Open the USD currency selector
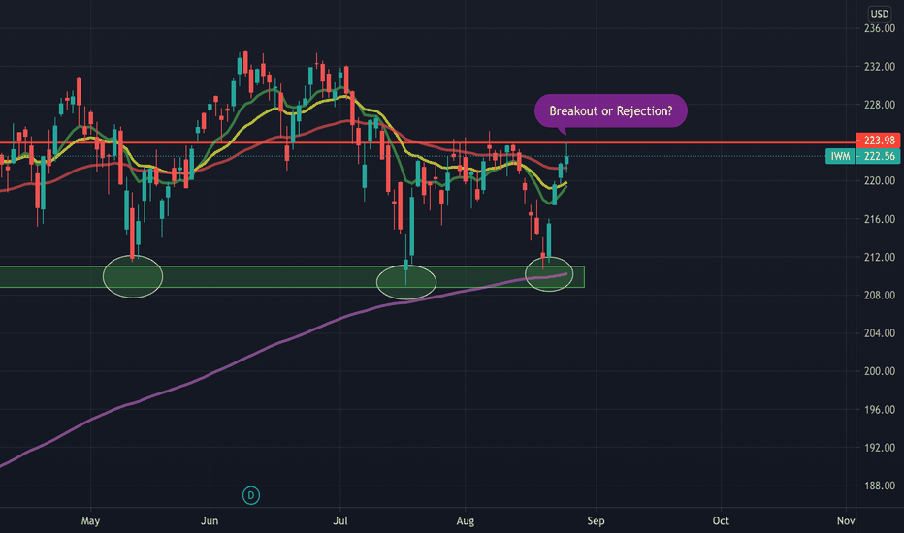 click(x=879, y=14)
